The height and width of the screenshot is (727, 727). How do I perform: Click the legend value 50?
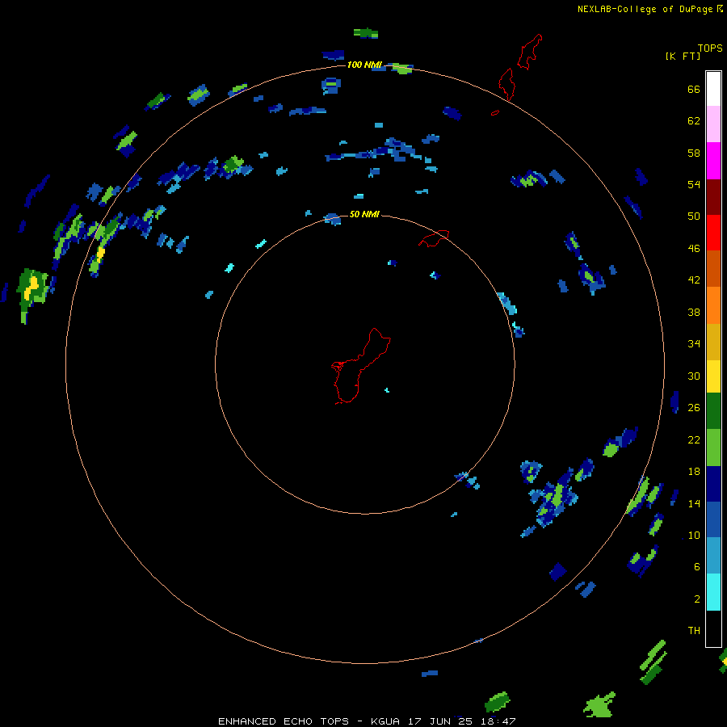[694, 216]
